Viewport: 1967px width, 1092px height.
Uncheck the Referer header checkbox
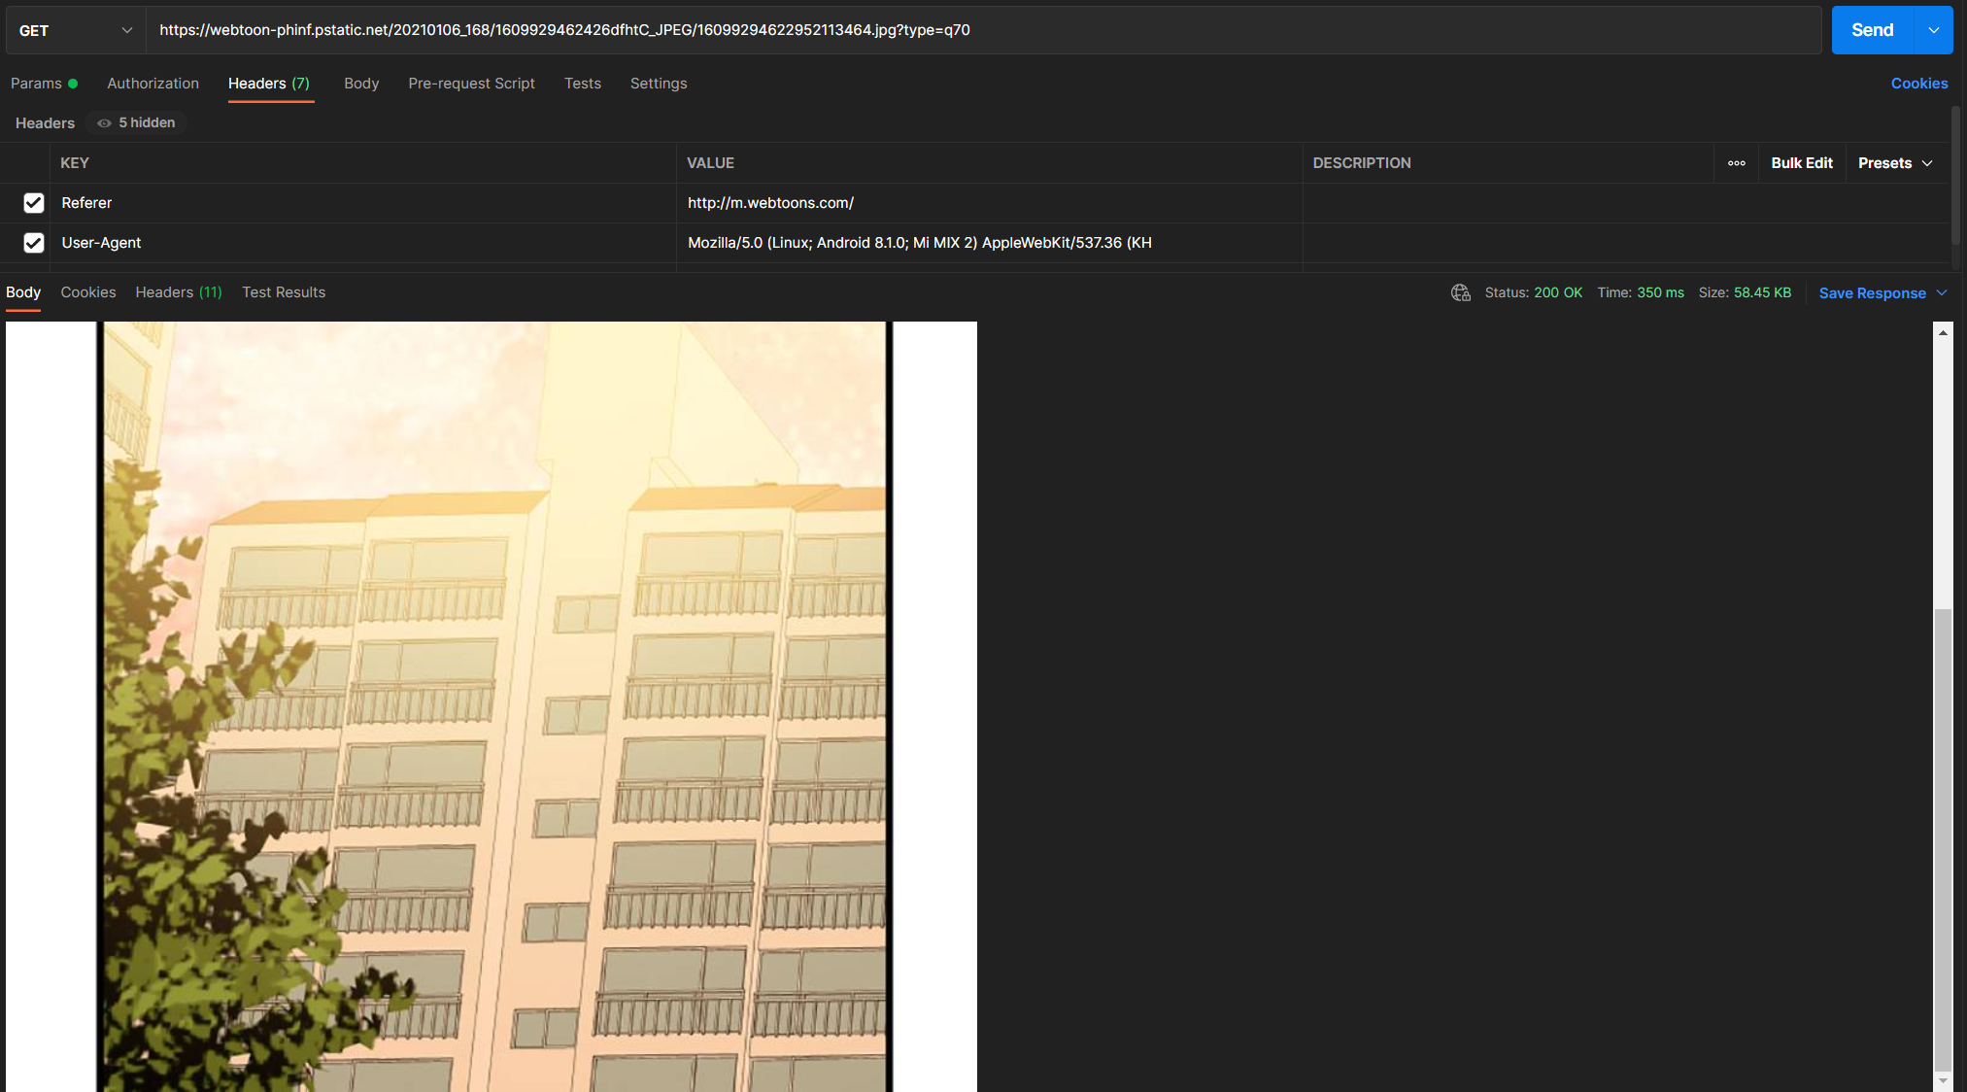click(x=34, y=203)
